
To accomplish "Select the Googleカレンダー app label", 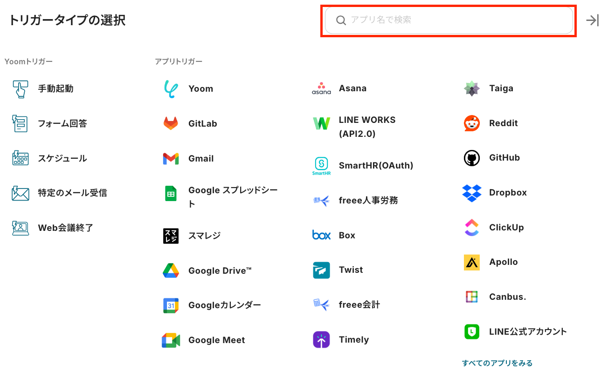I will coord(224,305).
